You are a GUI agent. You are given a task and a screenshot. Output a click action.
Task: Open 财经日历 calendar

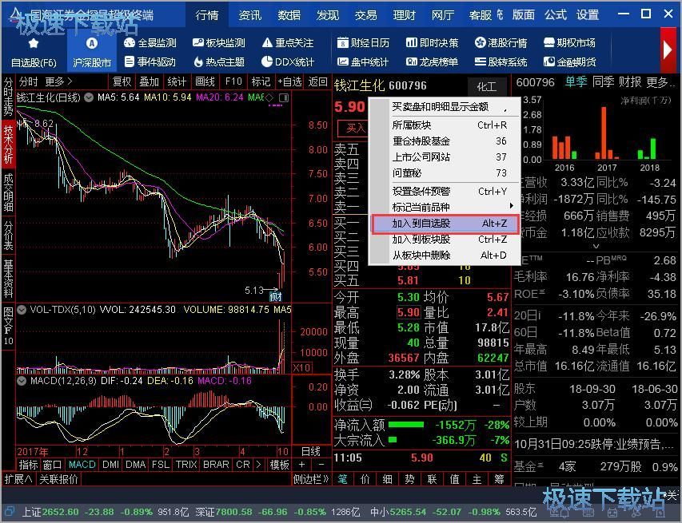pyautogui.click(x=363, y=42)
